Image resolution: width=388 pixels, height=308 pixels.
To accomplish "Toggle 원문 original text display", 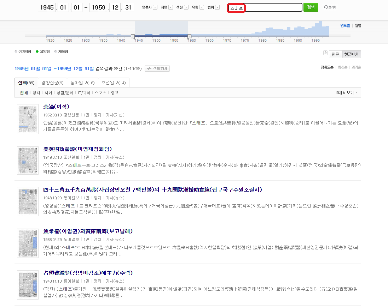I will pyautogui.click(x=335, y=54).
